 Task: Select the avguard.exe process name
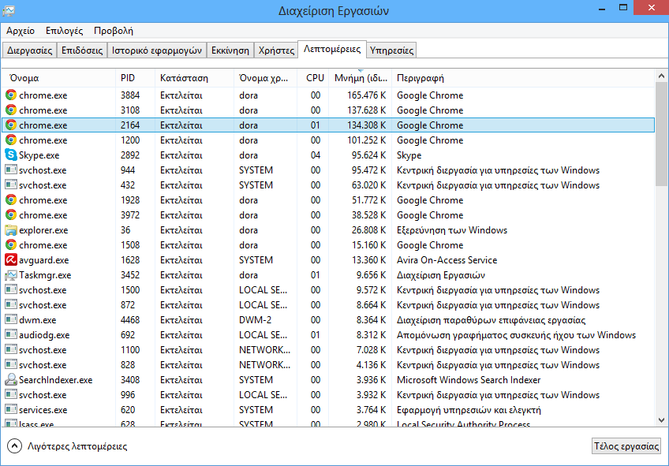pos(44,260)
